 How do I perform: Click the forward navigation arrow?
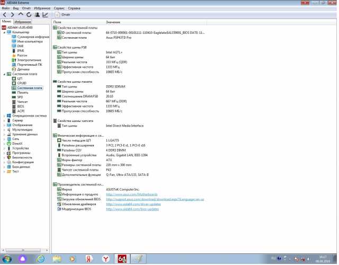[13, 15]
